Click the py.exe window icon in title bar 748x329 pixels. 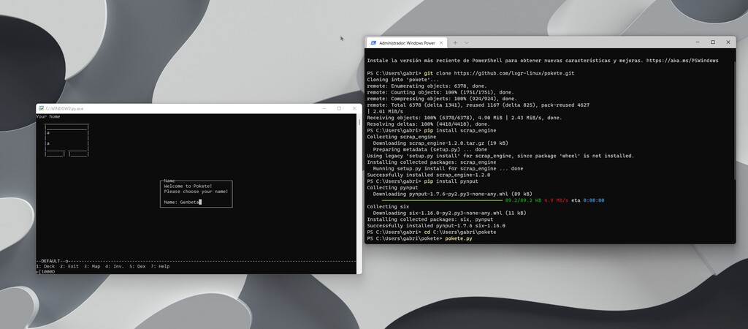41,108
